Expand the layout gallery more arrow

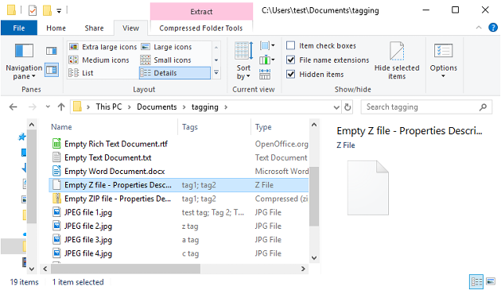tap(216, 73)
